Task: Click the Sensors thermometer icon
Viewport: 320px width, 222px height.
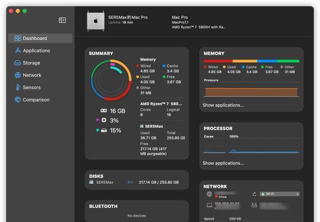Action: coord(18,88)
